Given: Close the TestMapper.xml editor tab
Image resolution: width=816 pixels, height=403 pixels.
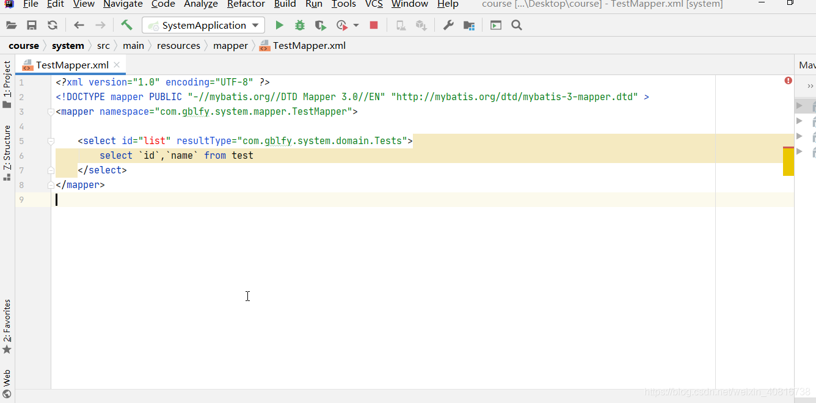Looking at the screenshot, I should tap(117, 65).
